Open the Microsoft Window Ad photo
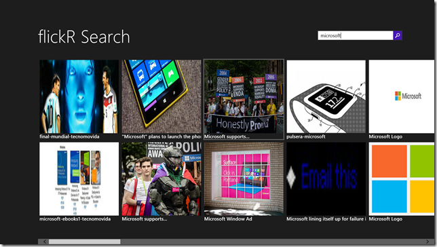437x247 pixels. (244, 179)
